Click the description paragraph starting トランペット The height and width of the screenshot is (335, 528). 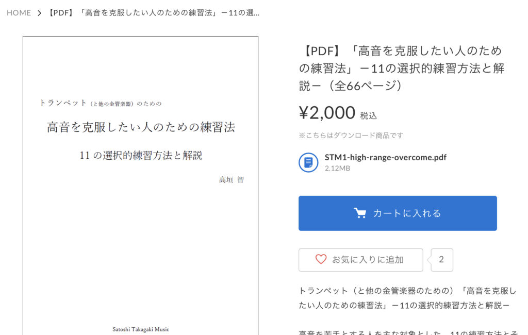click(407, 298)
